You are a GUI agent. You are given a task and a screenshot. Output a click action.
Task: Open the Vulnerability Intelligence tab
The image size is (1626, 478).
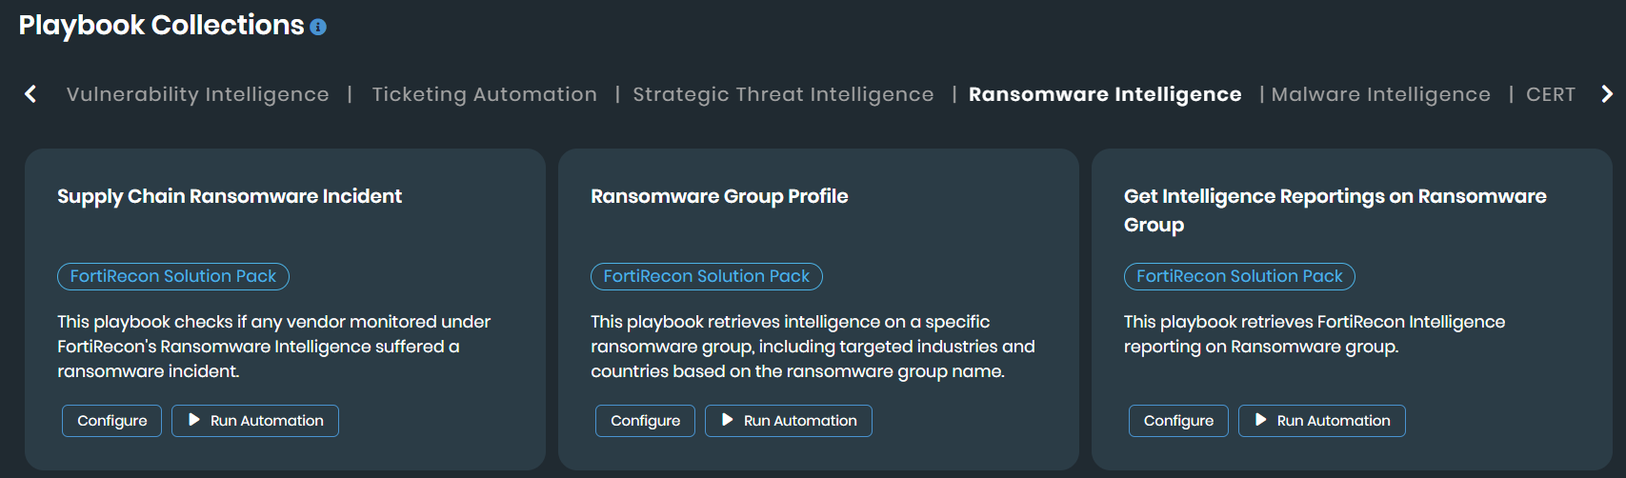(197, 94)
